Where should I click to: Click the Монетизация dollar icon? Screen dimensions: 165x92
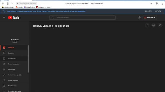[x=4, y=80]
